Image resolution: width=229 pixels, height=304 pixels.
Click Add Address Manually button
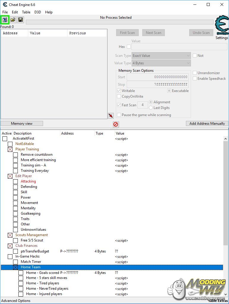tap(207, 124)
